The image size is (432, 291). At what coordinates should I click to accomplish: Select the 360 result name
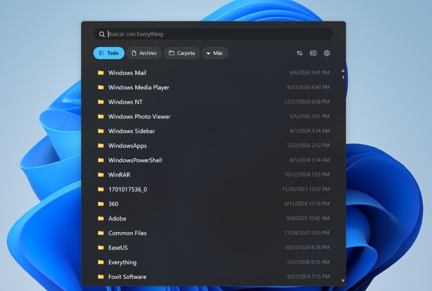pyautogui.click(x=113, y=204)
